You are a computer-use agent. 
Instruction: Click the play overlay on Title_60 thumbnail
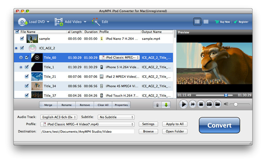click(37, 58)
